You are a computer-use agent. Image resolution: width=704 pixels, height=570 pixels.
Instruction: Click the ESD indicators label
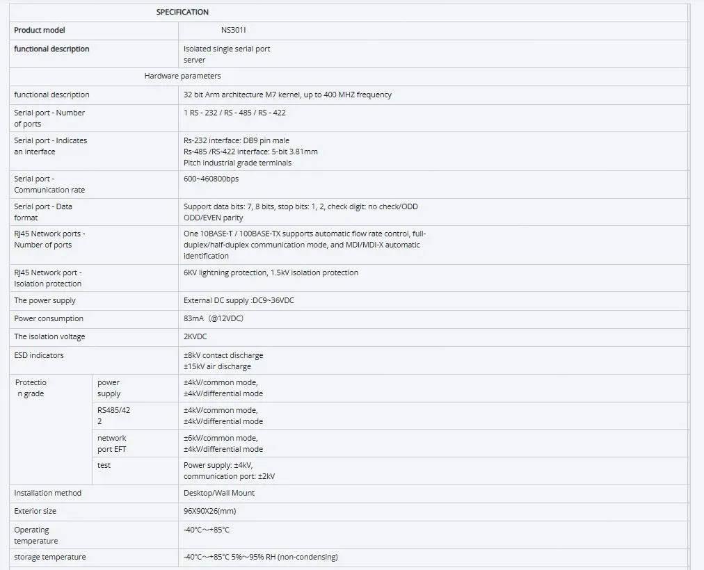point(39,355)
